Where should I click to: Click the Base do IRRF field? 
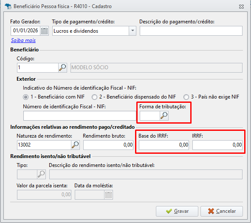click(x=164, y=145)
